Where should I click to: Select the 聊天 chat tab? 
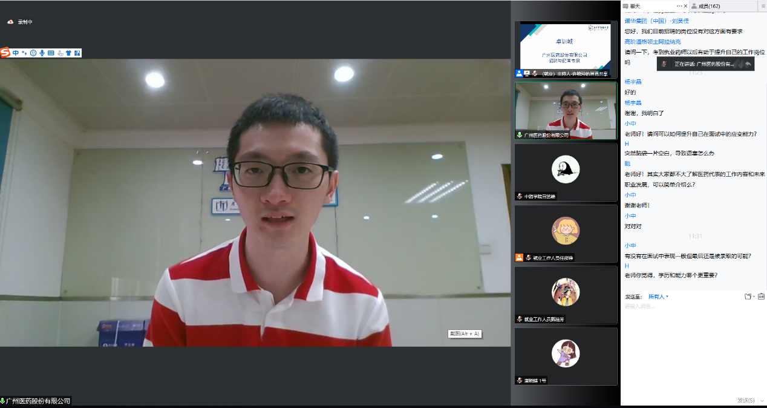point(635,5)
